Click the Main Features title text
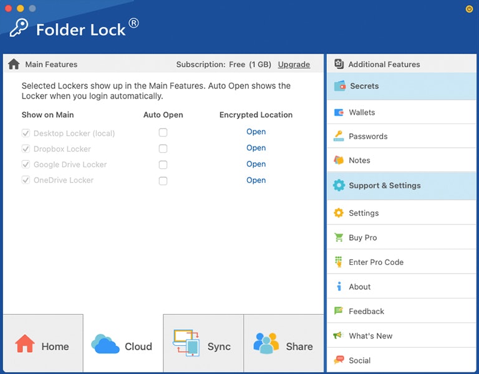479x374 pixels. (x=51, y=64)
